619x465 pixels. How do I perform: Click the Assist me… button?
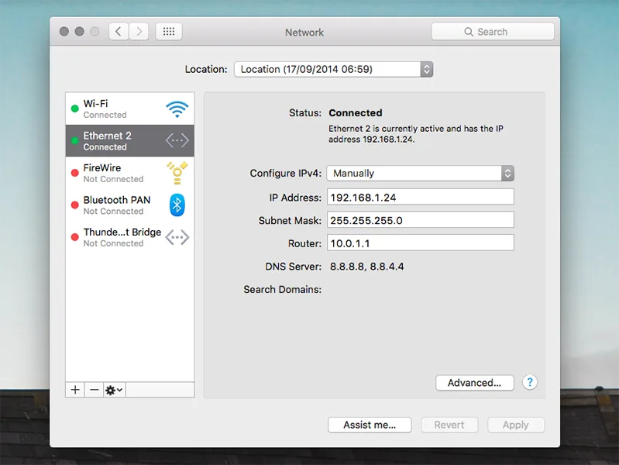(x=370, y=425)
